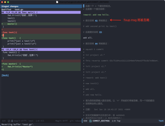
Task: Place the cursor on the 'reword: add new hello.' line
Action: 96,15
